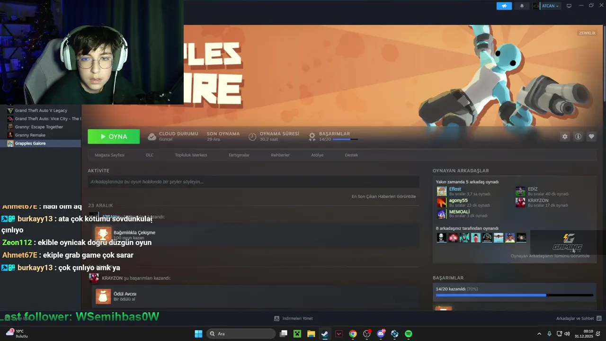Open the game settings gear icon
Image resolution: width=606 pixels, height=341 pixels.
565,136
